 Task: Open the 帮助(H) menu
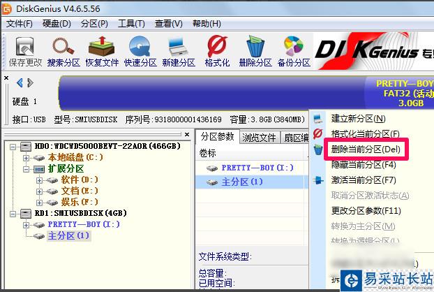(207, 24)
